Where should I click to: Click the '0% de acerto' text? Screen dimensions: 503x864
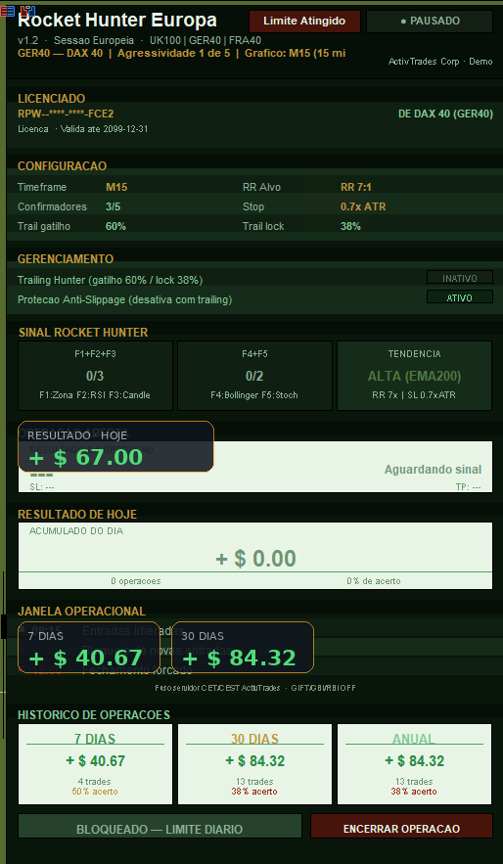click(374, 581)
